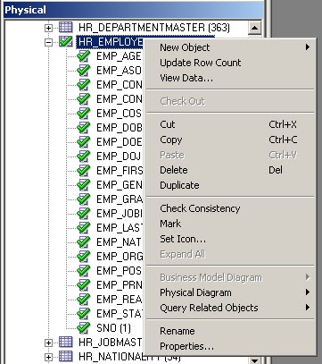Click the EMP_NAT column check icon
The image size is (322, 364).
(x=84, y=242)
